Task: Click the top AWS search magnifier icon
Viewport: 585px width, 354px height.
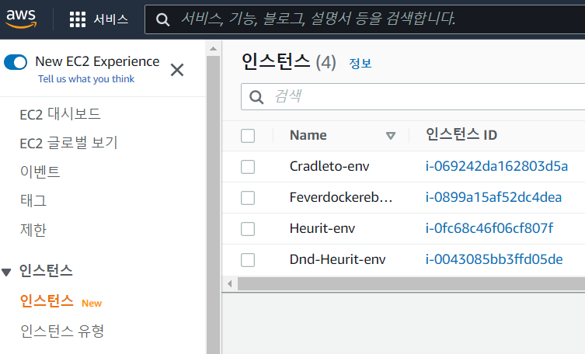Action: [x=162, y=19]
